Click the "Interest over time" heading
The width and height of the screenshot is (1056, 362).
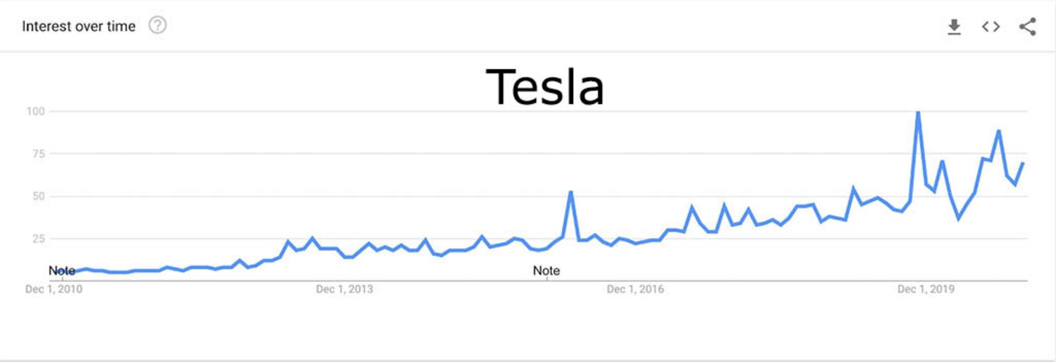point(79,26)
